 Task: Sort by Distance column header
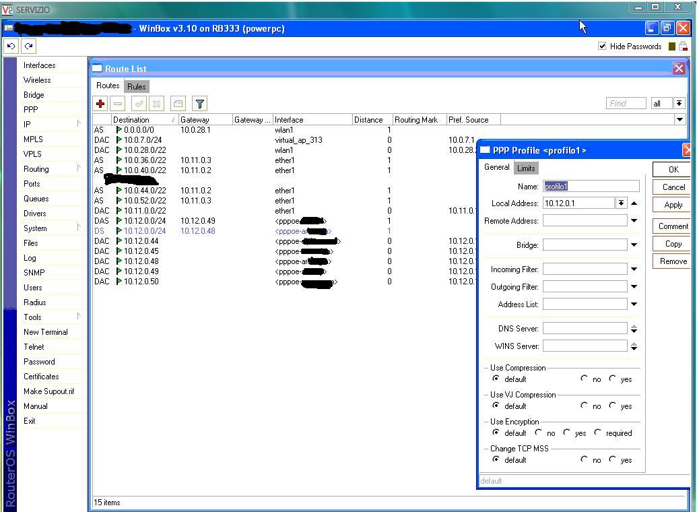click(x=372, y=120)
